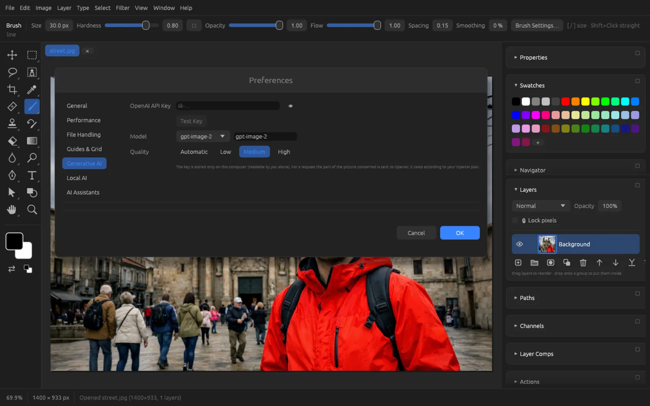
Task: Toggle Lock pixels checkbox
Action: [x=516, y=220]
